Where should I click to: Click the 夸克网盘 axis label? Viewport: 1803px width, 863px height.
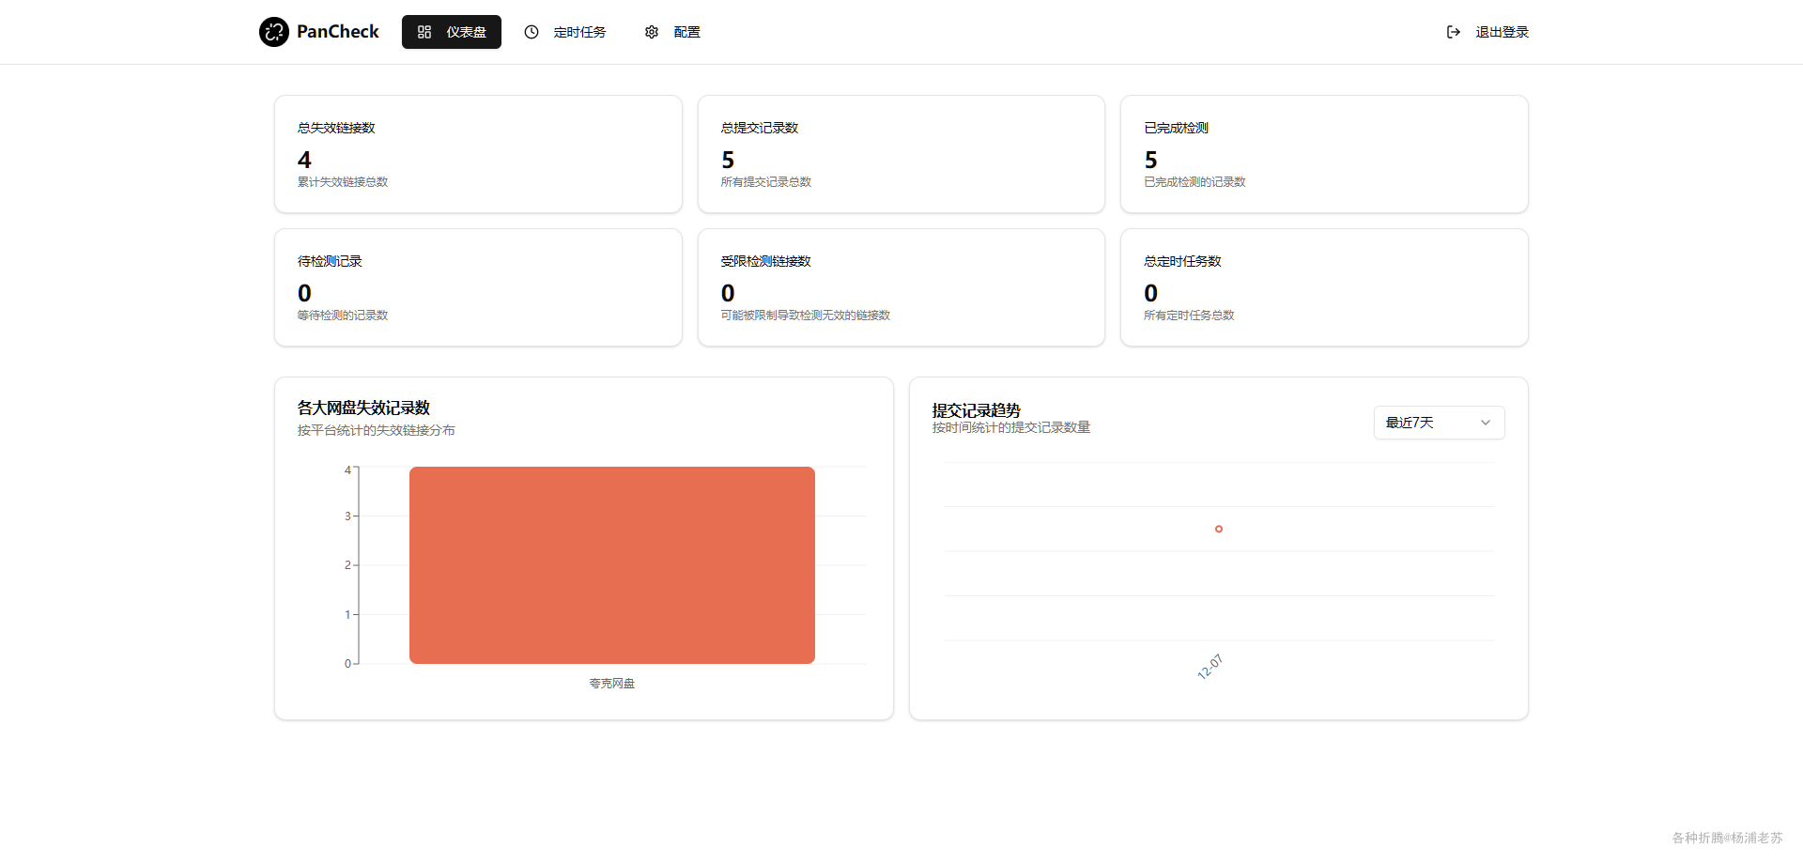(612, 684)
